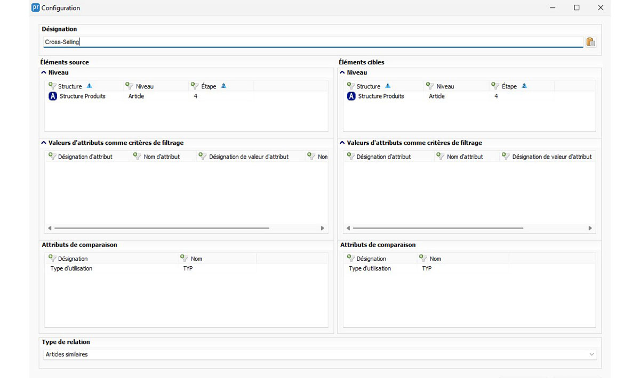Click filter icon on source Désignation d'attribut column
640x378 pixels.
point(52,157)
